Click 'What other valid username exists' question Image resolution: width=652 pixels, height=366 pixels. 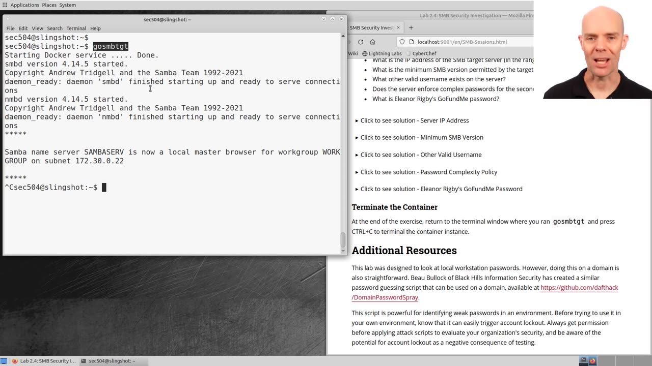pyautogui.click(x=439, y=79)
